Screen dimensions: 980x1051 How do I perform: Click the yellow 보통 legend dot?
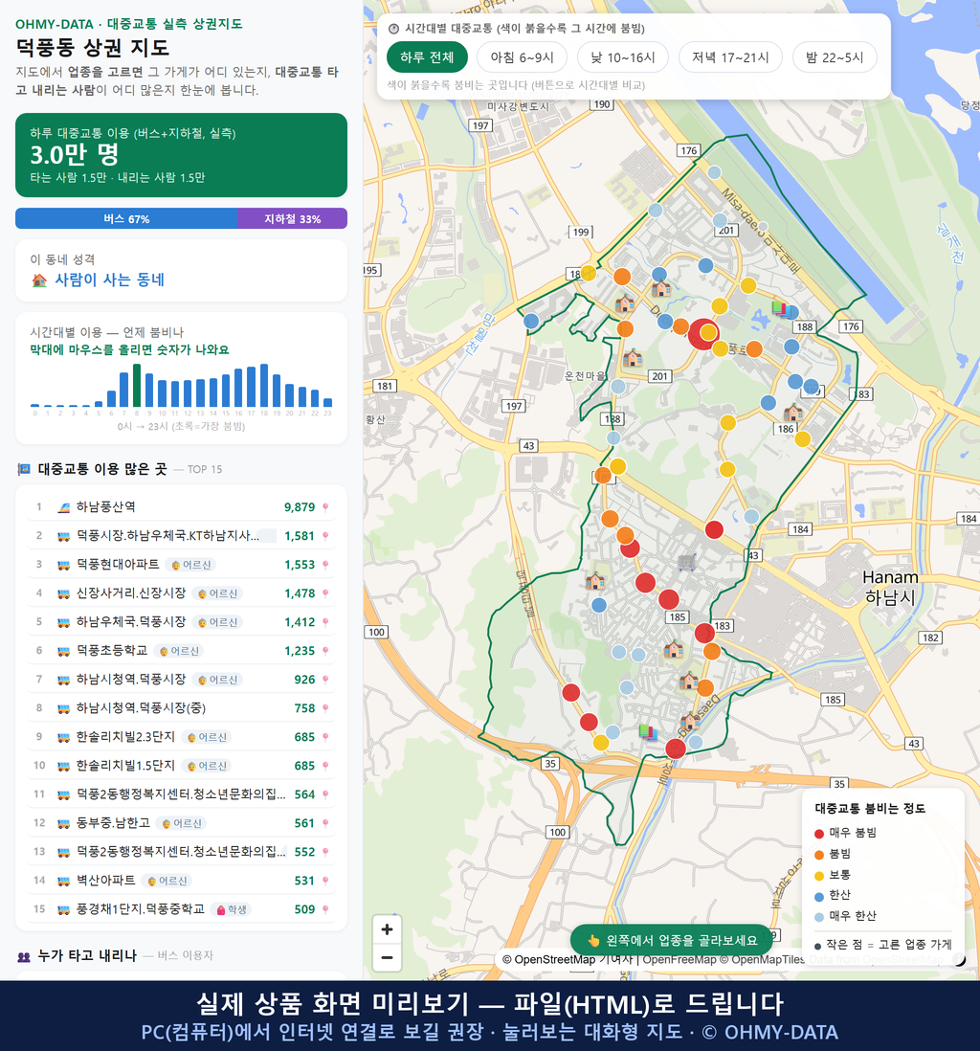pos(818,876)
